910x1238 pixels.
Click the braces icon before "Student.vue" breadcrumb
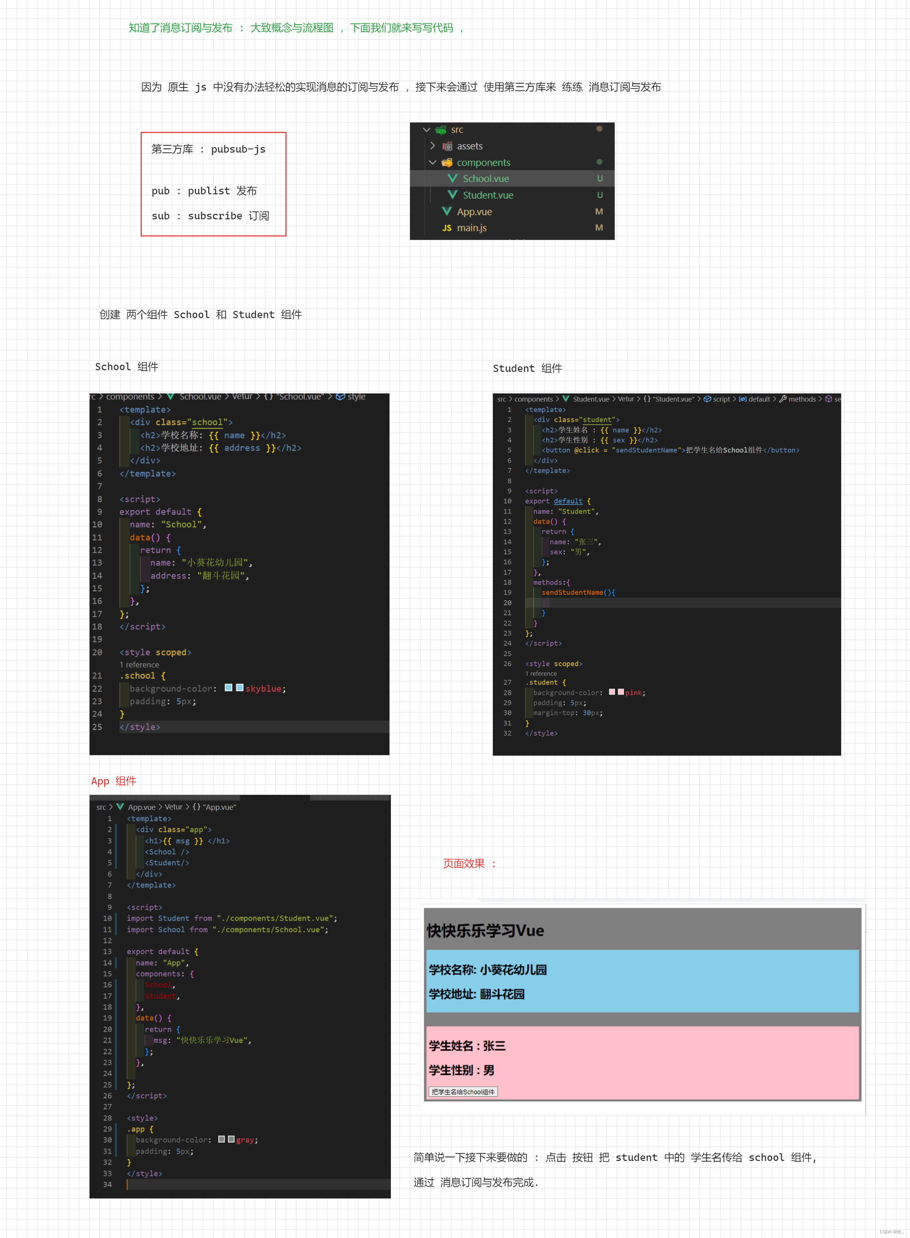(647, 399)
